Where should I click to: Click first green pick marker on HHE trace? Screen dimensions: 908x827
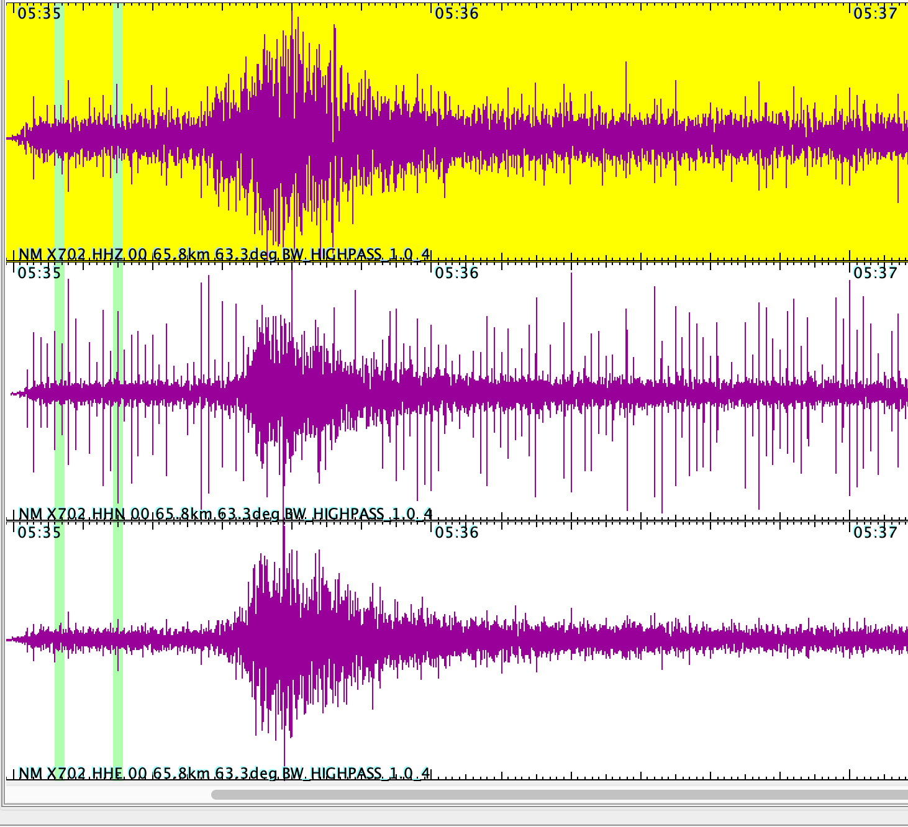tap(60, 651)
